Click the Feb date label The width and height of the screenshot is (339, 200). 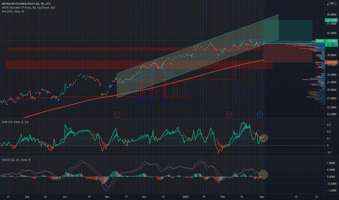(x=223, y=197)
